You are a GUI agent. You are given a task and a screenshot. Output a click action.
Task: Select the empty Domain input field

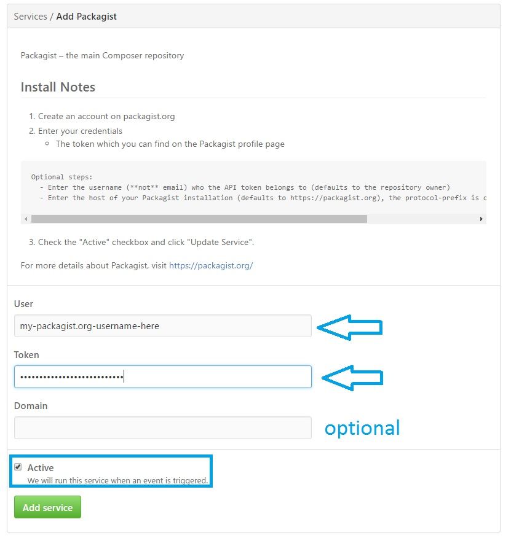tap(163, 428)
